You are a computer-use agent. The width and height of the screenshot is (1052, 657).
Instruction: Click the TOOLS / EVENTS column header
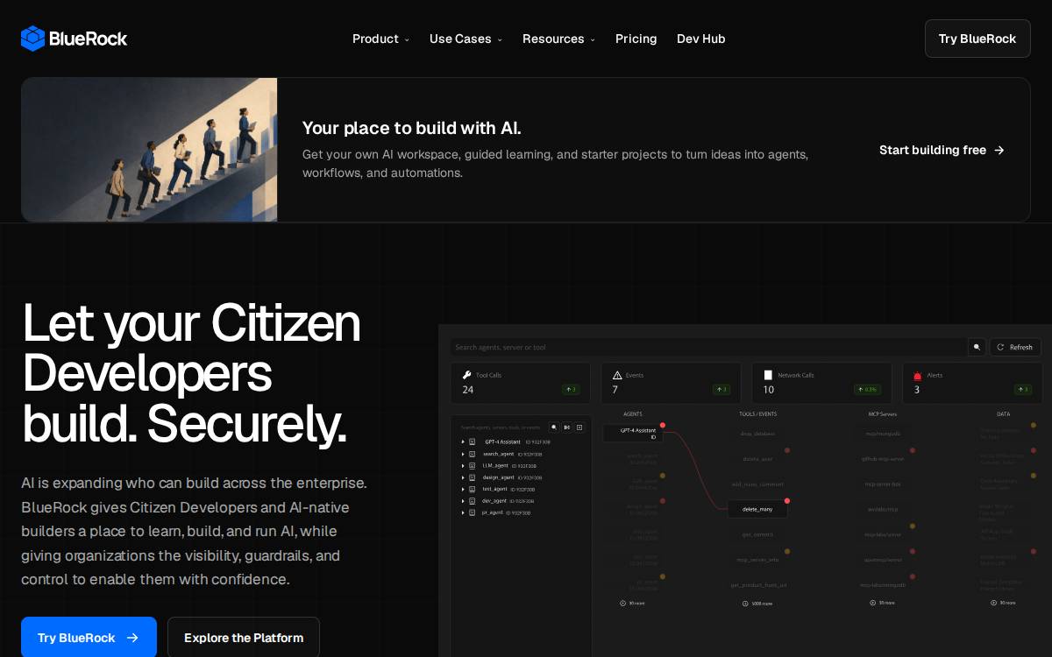[x=757, y=413]
